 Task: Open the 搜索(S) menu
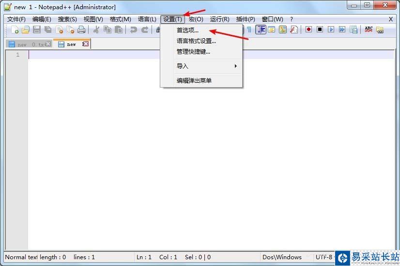[67, 19]
